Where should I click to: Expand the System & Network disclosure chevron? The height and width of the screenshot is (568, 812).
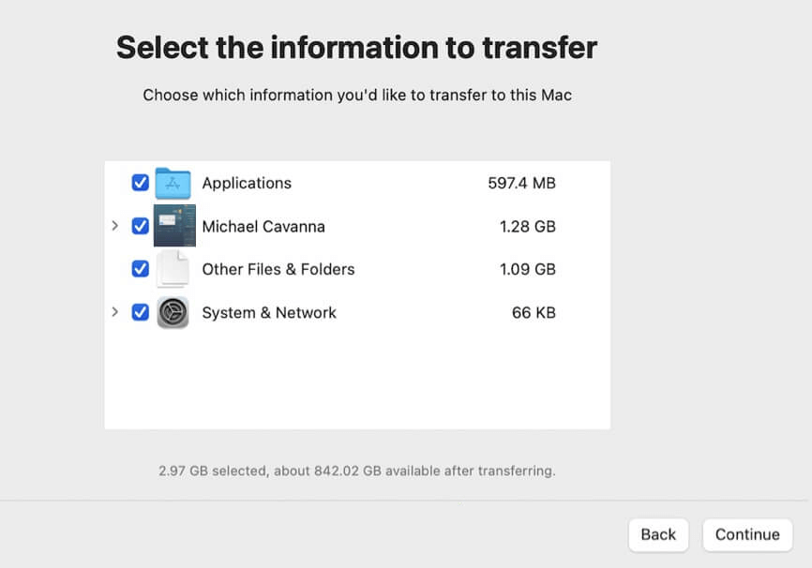coord(114,312)
